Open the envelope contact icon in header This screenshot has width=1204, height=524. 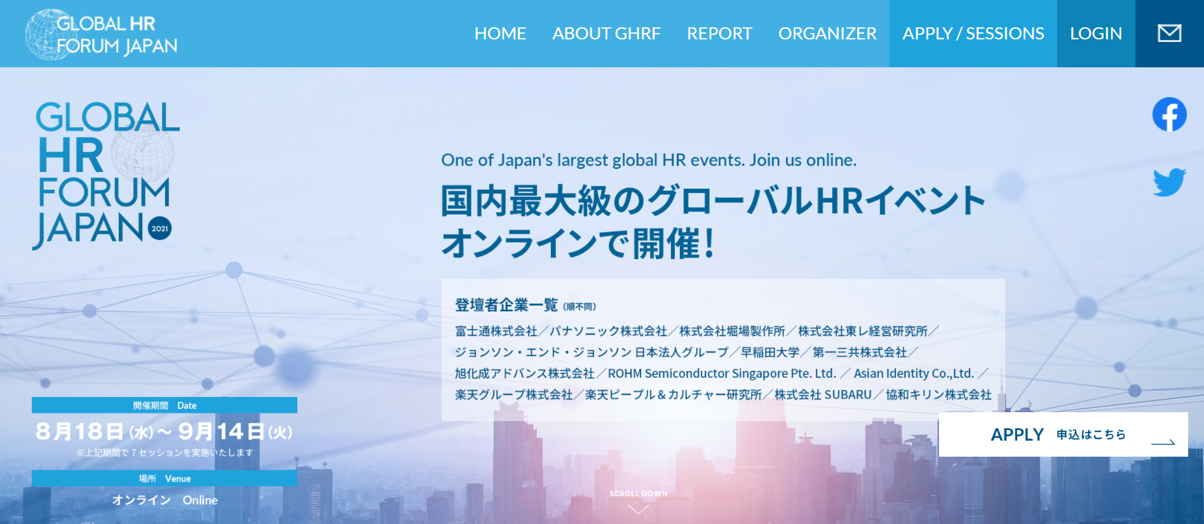[x=1169, y=34]
